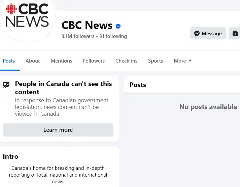Click the Messenger icon Message button

coord(208,33)
